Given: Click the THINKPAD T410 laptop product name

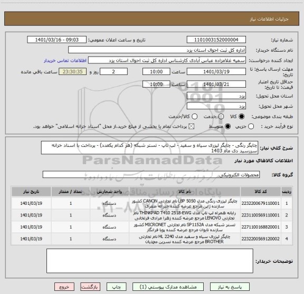Looking at the screenshot, I should click(185, 215).
